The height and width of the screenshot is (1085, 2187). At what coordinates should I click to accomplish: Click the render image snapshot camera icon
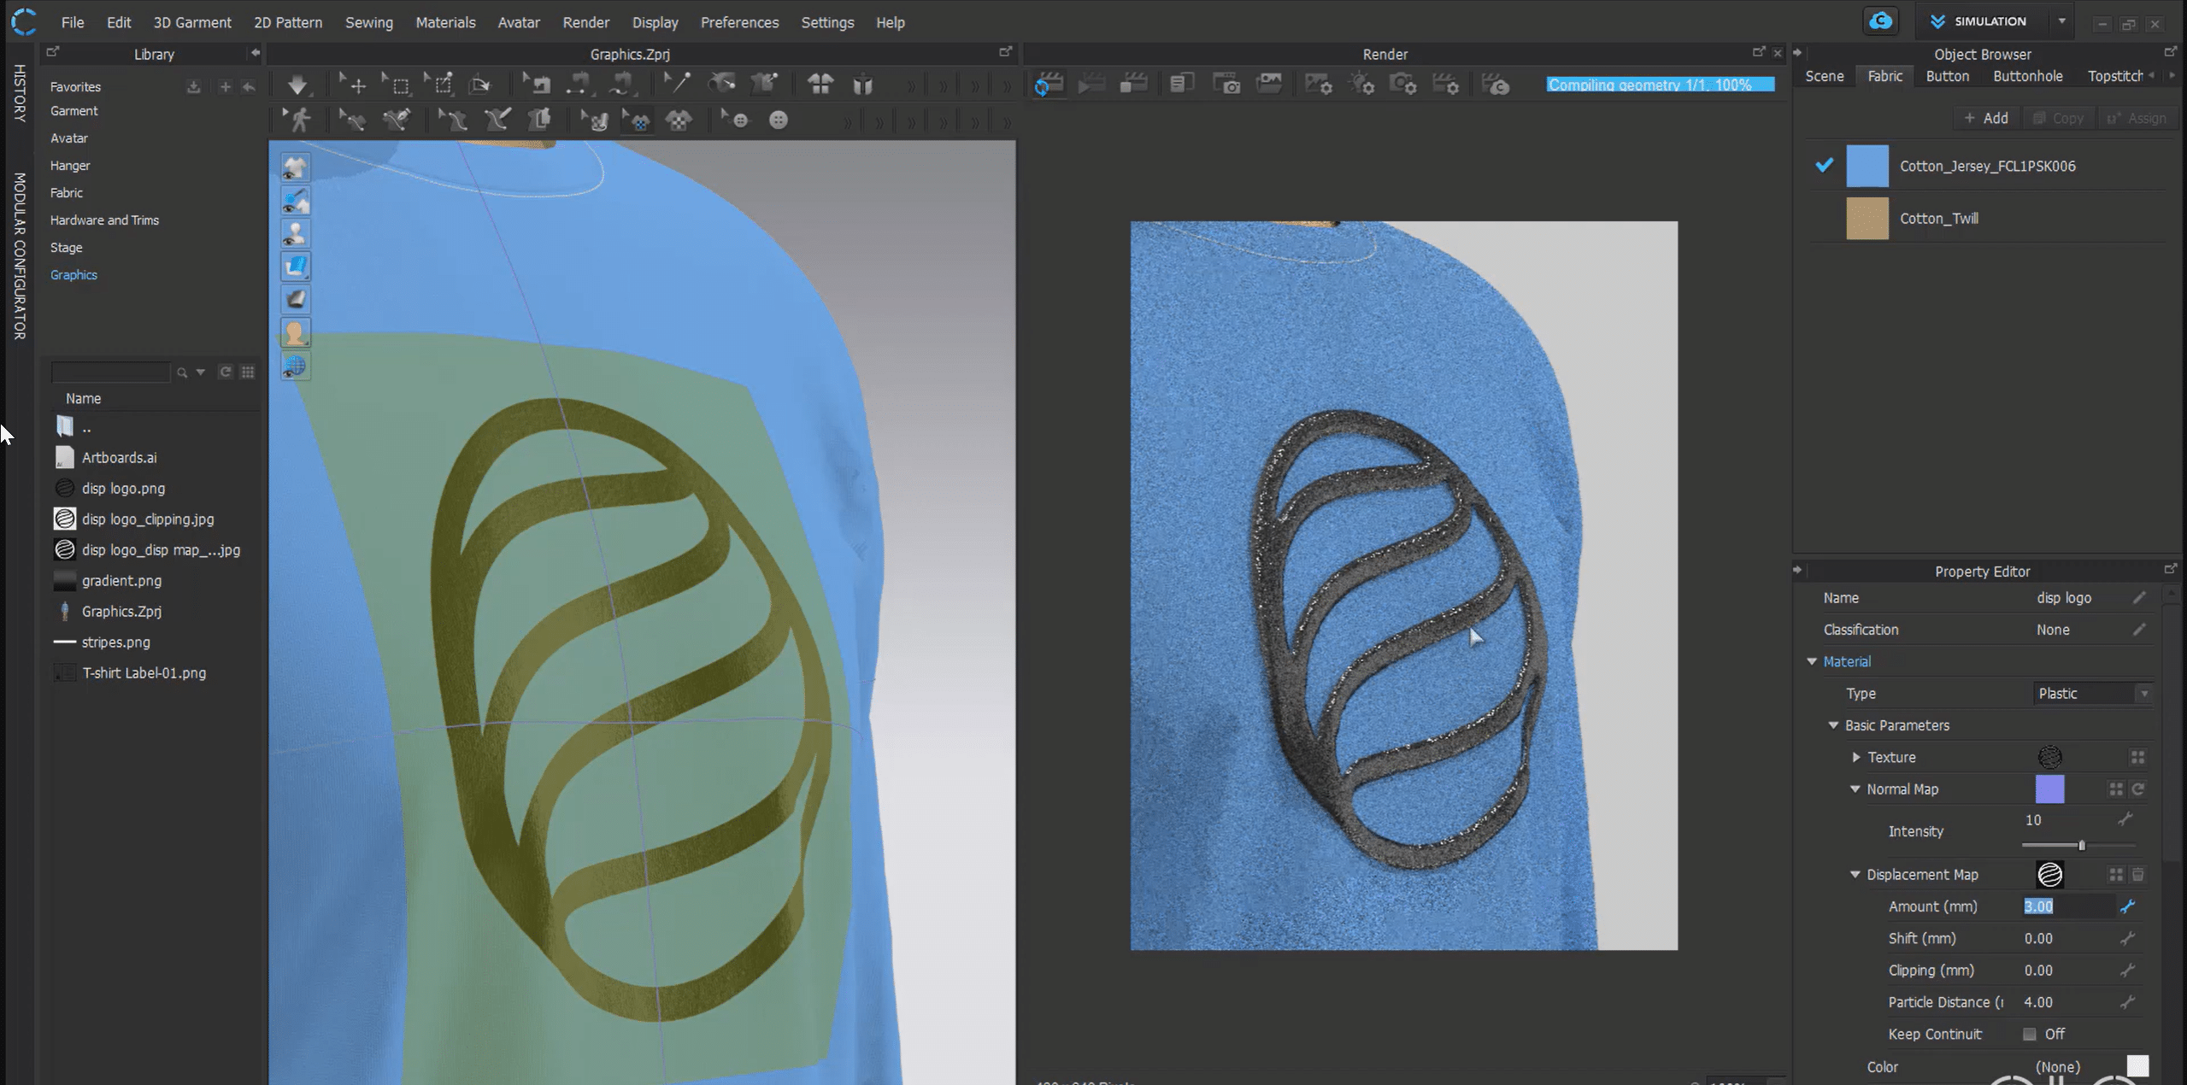1226,85
